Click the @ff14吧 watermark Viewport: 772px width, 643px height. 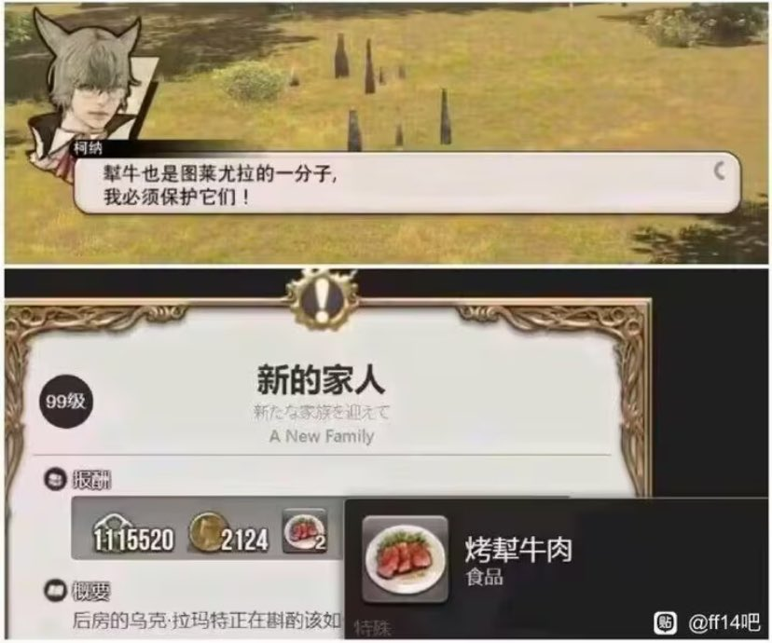pyautogui.click(x=724, y=623)
